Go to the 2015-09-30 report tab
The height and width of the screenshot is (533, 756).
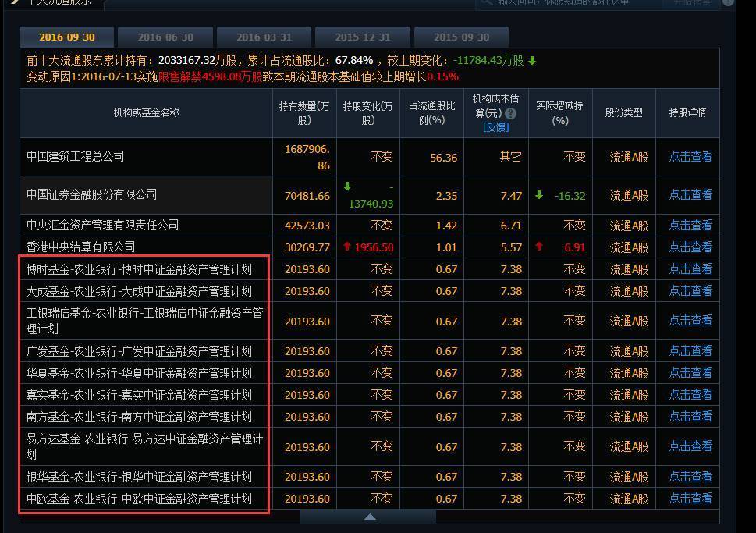pos(461,37)
